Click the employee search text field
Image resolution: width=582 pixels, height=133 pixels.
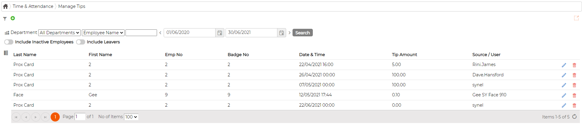click(141, 33)
